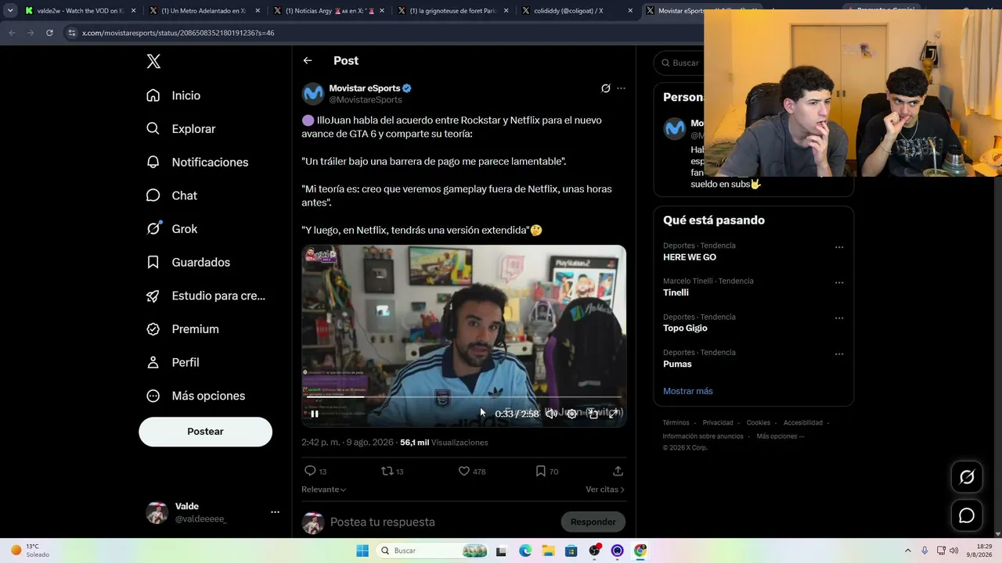
Task: Switch to the Noticias Argy tab
Action: (329, 11)
